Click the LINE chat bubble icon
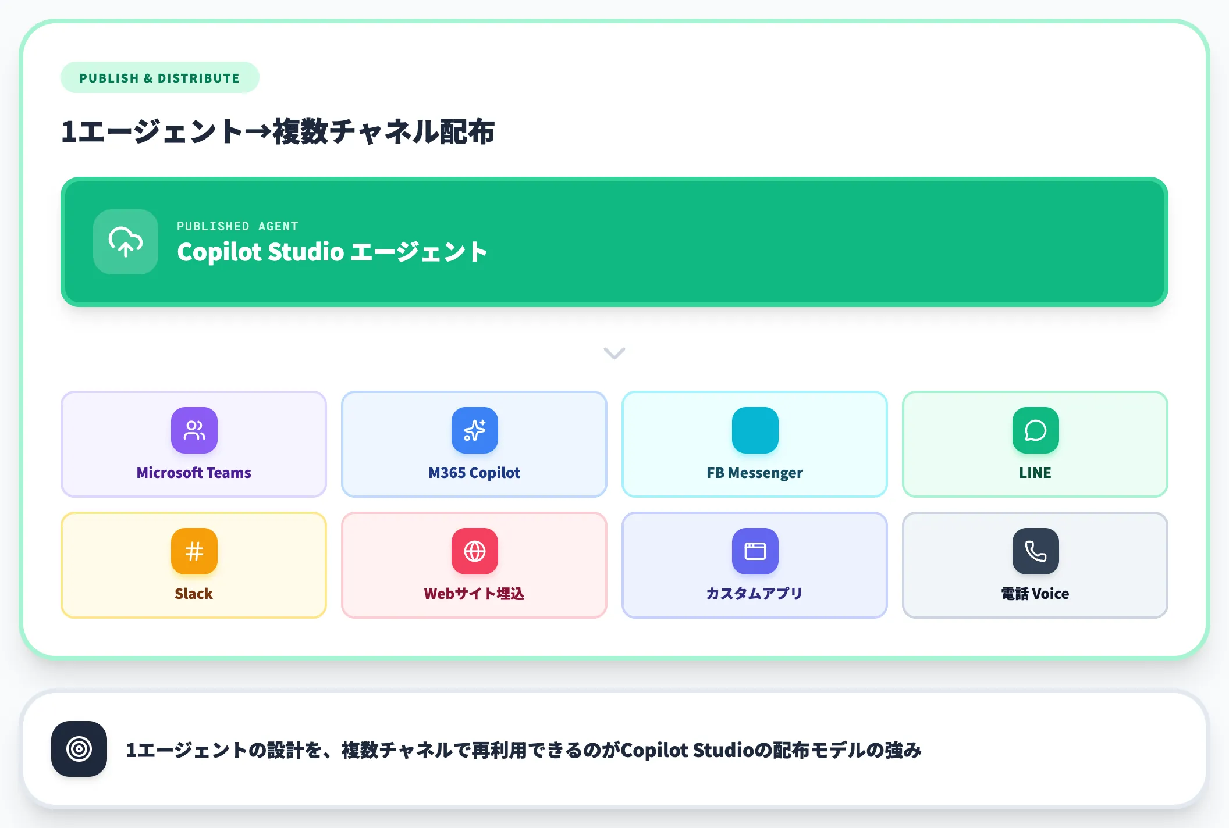 point(1036,430)
